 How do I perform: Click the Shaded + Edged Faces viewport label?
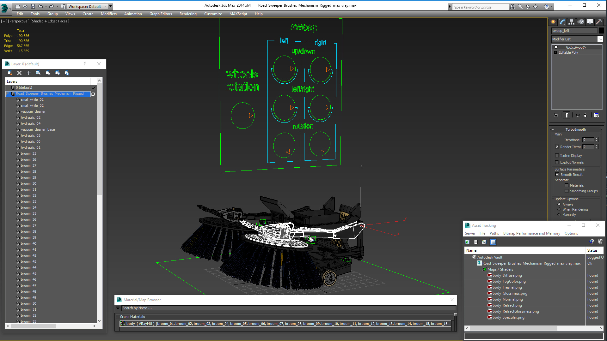click(x=50, y=21)
